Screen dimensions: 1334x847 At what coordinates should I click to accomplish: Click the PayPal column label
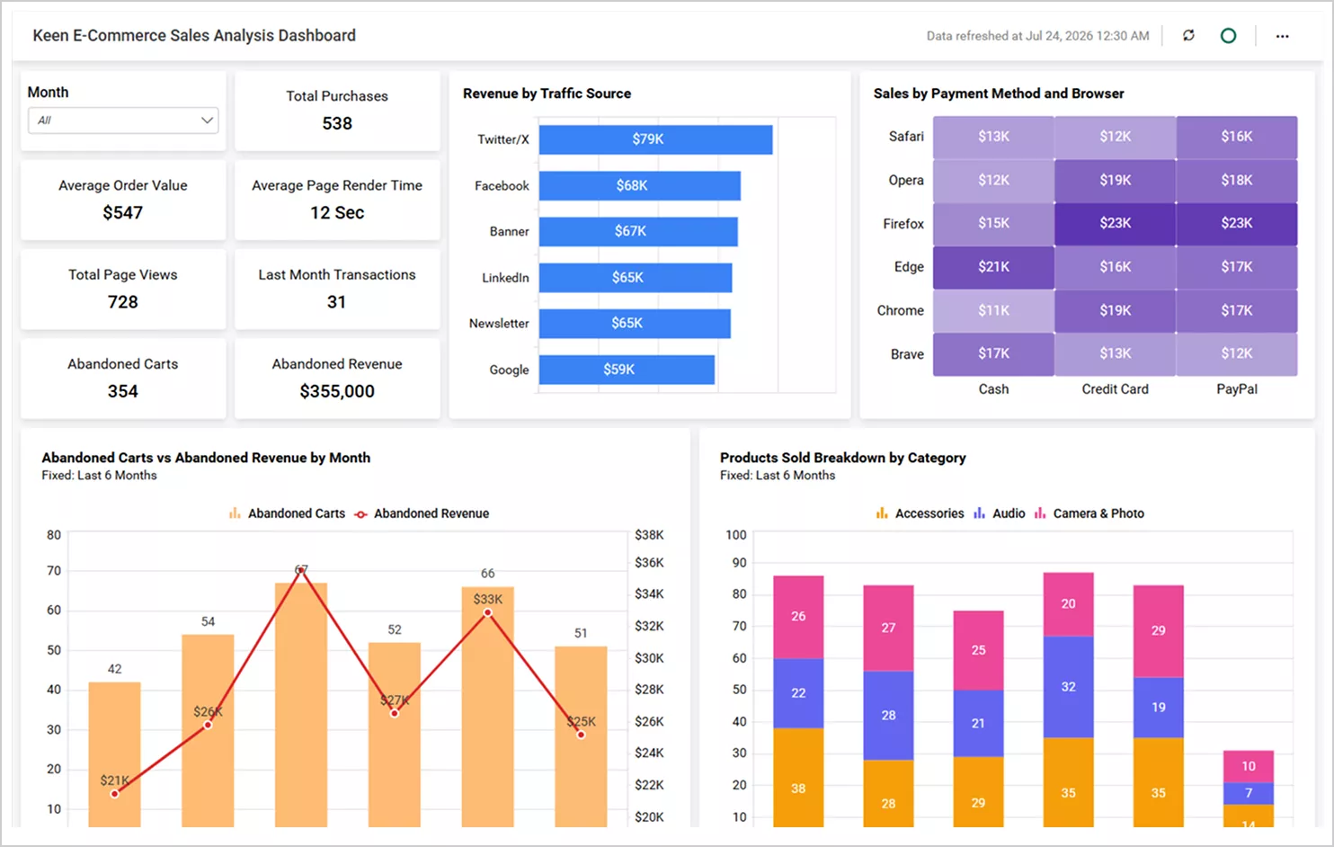tap(1237, 389)
